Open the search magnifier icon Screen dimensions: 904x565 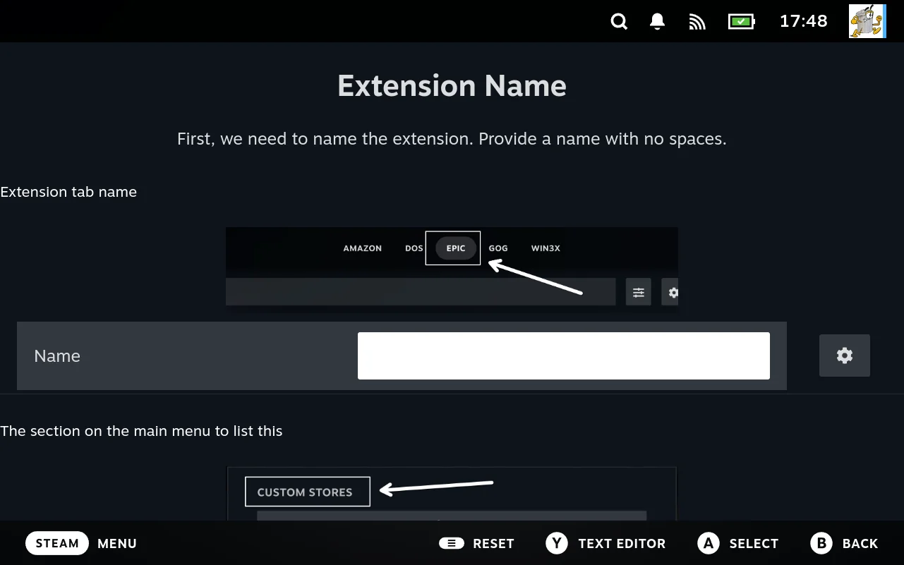619,21
